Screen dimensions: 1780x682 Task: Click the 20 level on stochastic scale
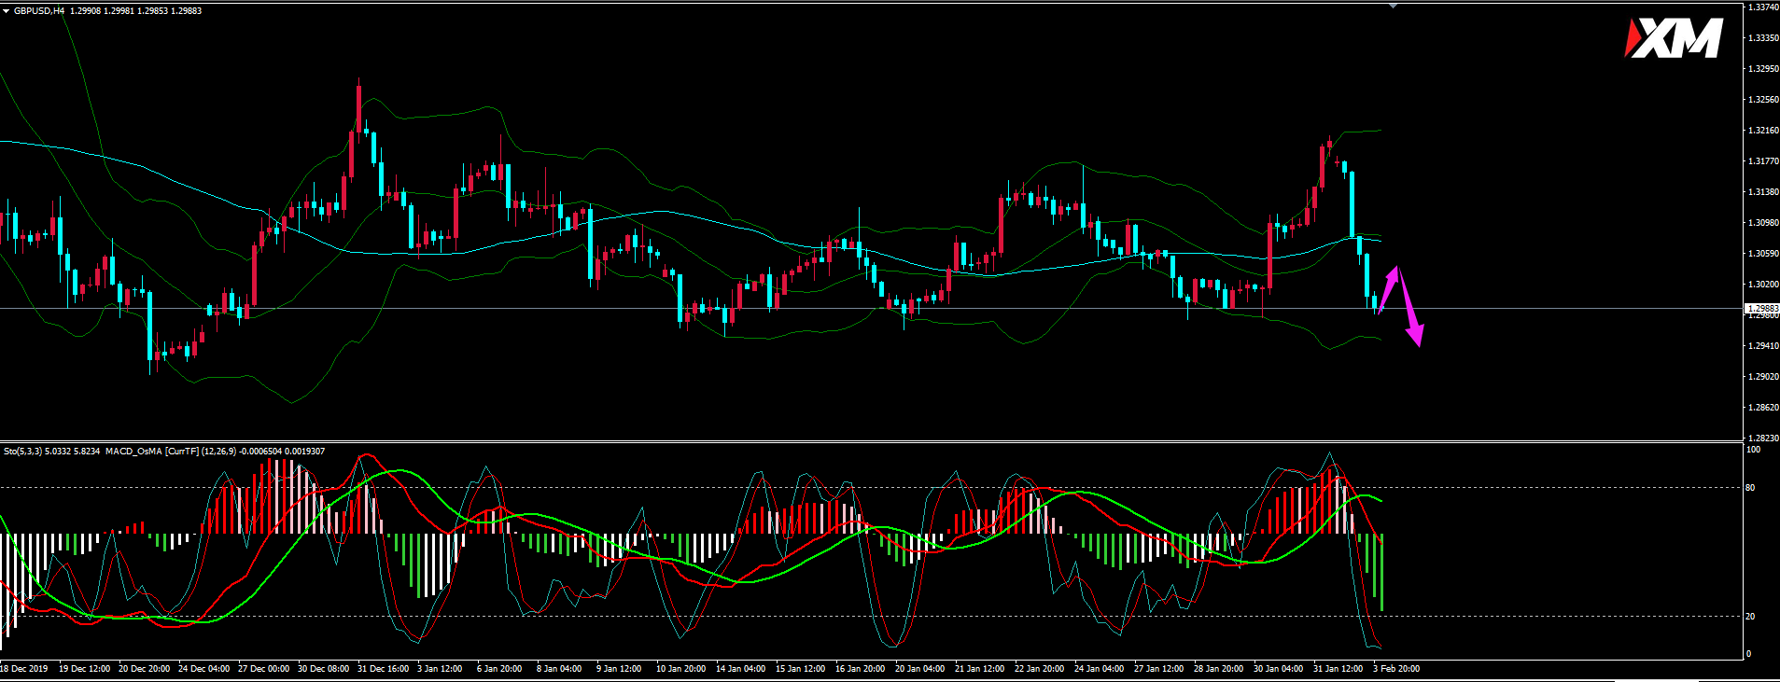click(x=1750, y=616)
